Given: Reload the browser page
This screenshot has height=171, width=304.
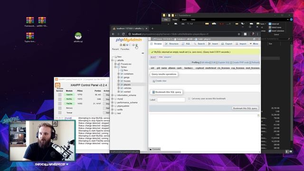Looking at the screenshot, I should click(123, 34).
